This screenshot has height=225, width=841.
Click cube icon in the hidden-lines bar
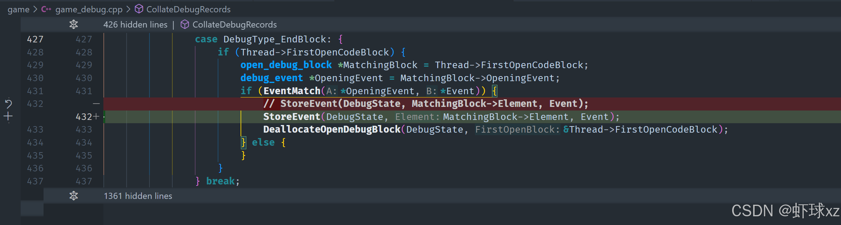pyautogui.click(x=185, y=24)
